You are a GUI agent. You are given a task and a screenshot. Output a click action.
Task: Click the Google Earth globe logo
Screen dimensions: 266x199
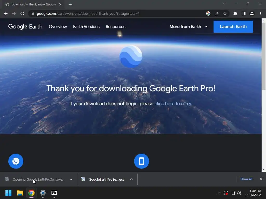[131, 56]
